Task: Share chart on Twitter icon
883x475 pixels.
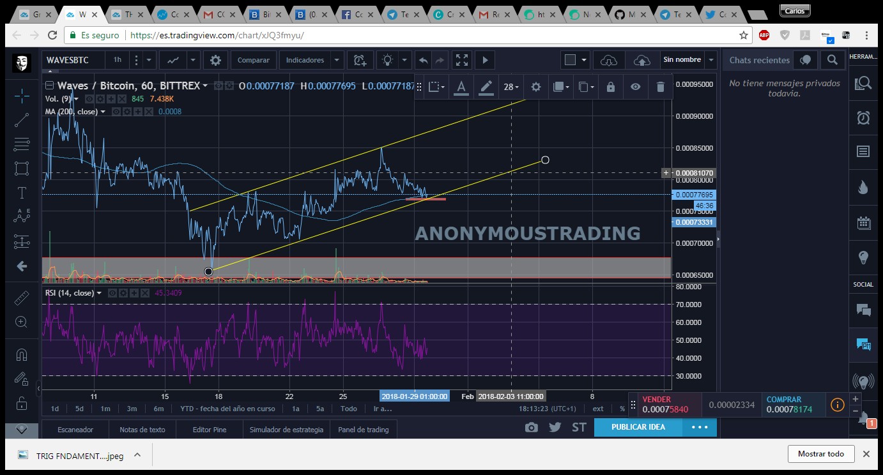Action: click(555, 427)
